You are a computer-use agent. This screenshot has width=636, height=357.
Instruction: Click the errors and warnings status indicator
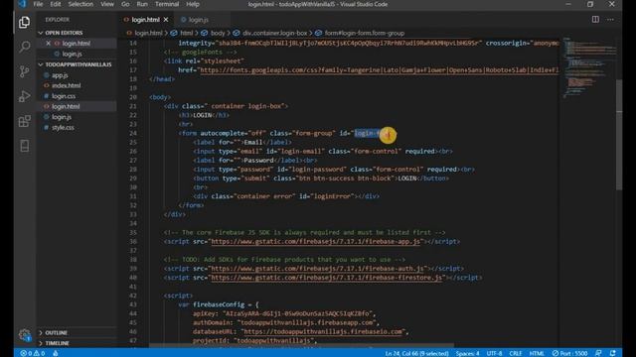[x=33, y=353]
